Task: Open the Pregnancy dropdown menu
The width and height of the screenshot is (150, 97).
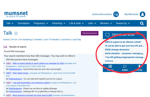Action: pos(41,23)
